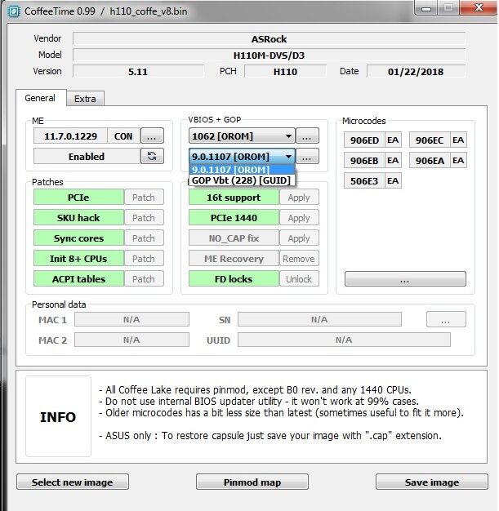Open the ME browse '...' button
This screenshot has width=499, height=511.
pyautogui.click(x=152, y=136)
